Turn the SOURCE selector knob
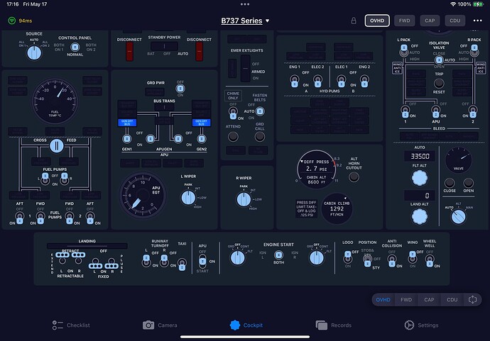 click(x=34, y=52)
